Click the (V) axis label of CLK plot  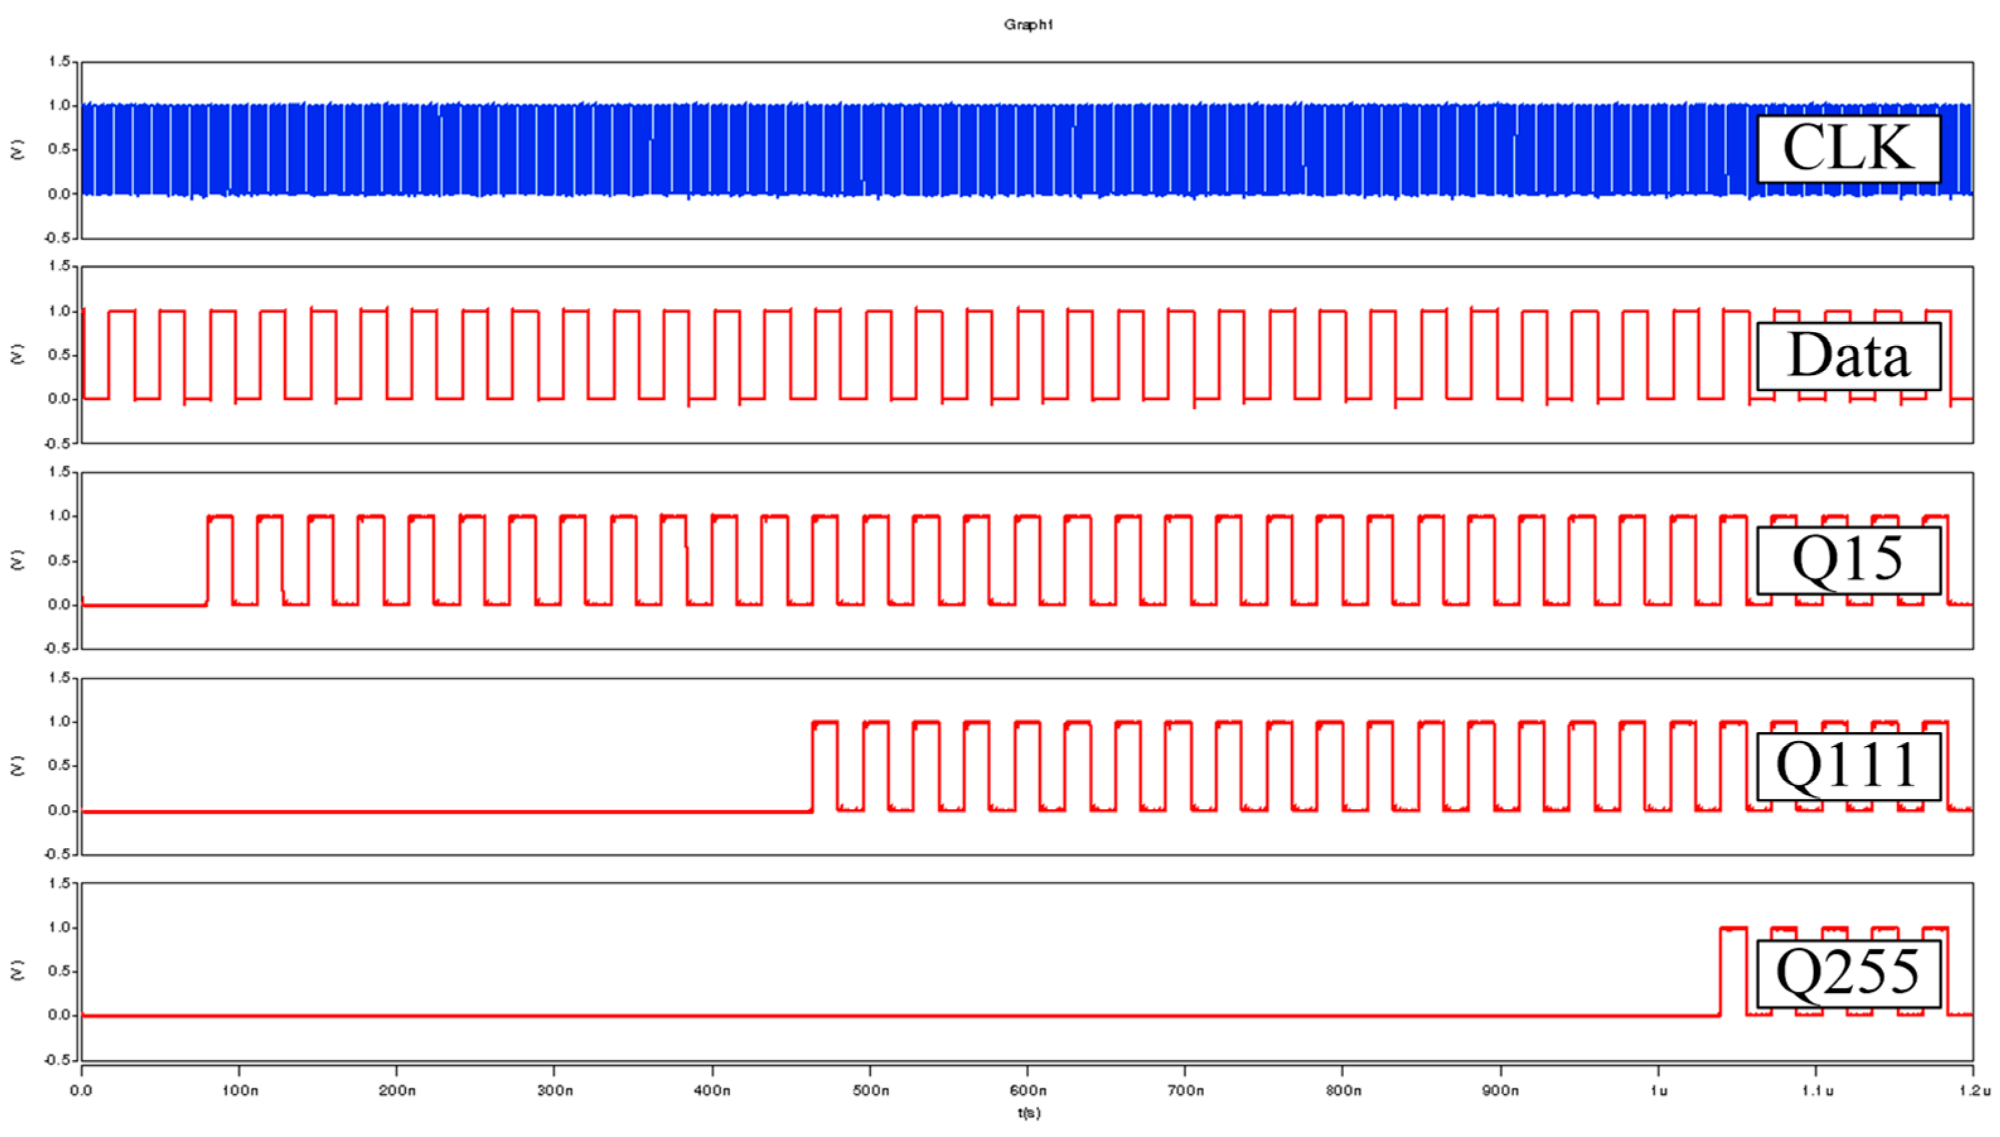[x=17, y=149]
